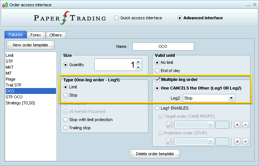Select the Quick access interface option
Image resolution: width=259 pixels, height=166 pixels.
tap(117, 18)
